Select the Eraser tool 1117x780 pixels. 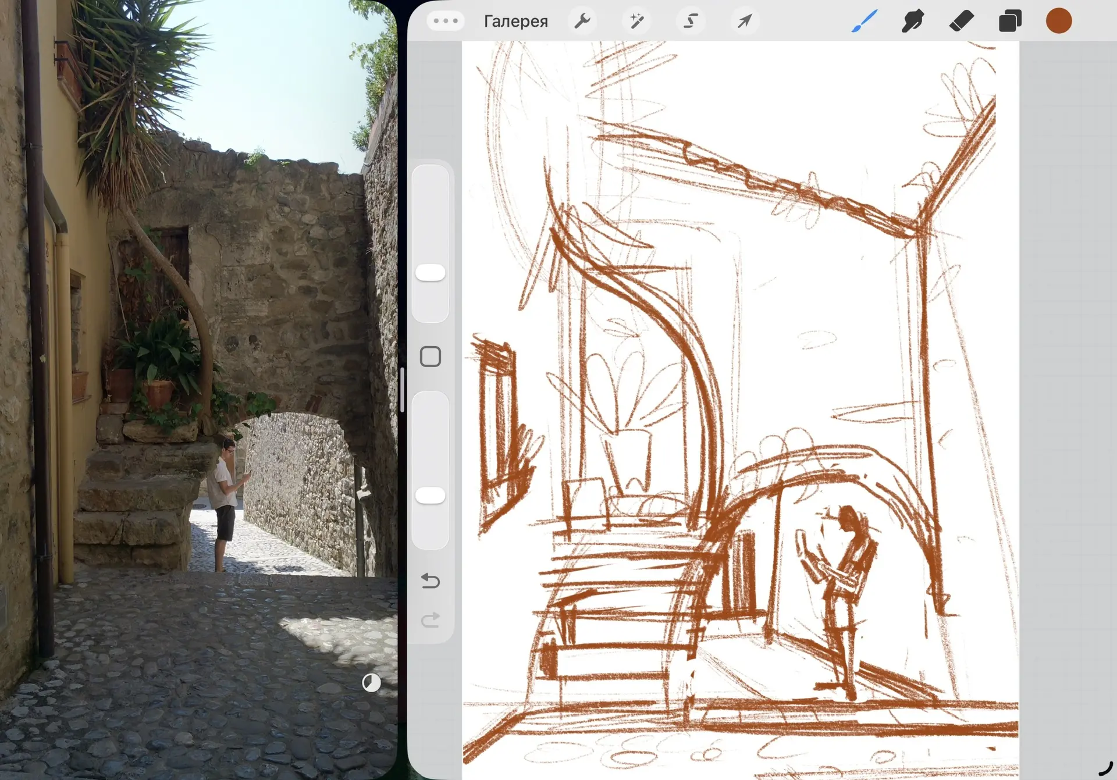point(961,22)
